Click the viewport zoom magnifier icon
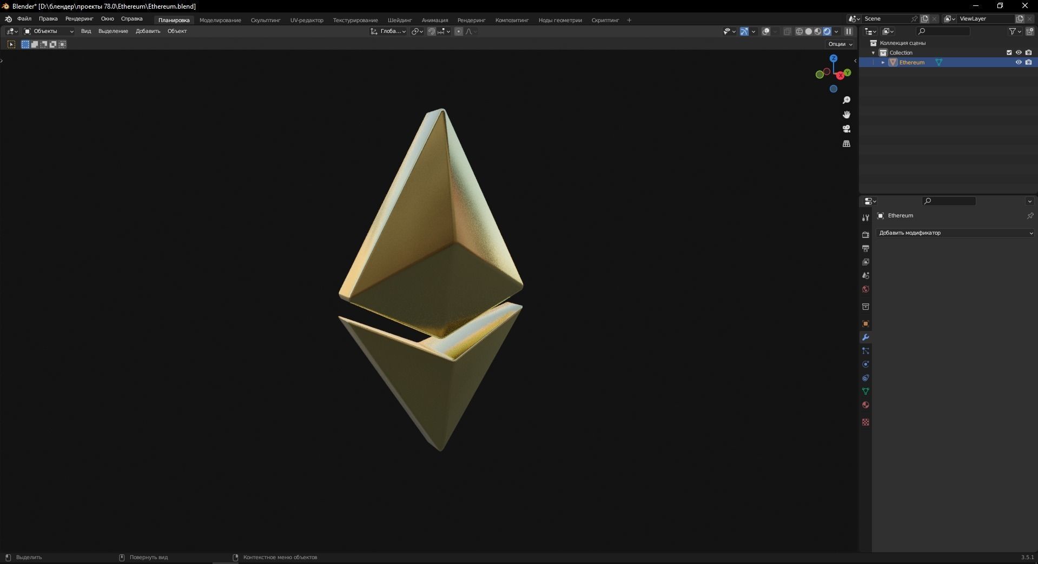The height and width of the screenshot is (564, 1038). [x=847, y=100]
